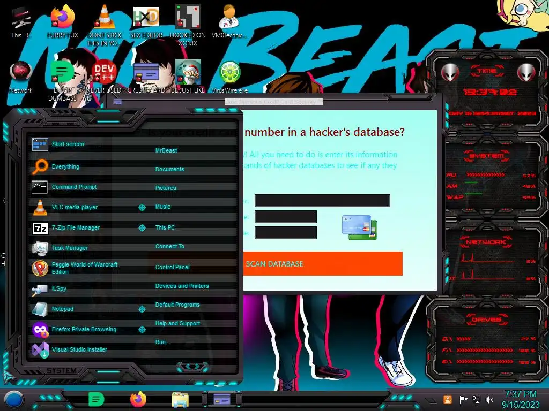Open Firefox from the taskbar

[x=138, y=400]
